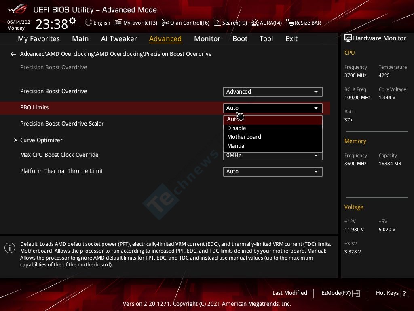Open the AURA(F4) lighting icon

click(x=255, y=23)
